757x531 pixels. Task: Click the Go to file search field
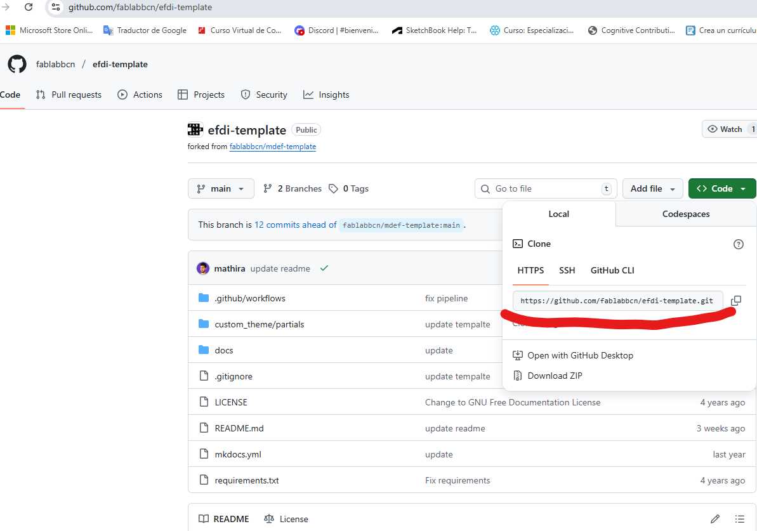pos(544,188)
